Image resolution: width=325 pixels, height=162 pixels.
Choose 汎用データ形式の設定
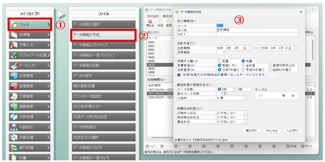104,117
